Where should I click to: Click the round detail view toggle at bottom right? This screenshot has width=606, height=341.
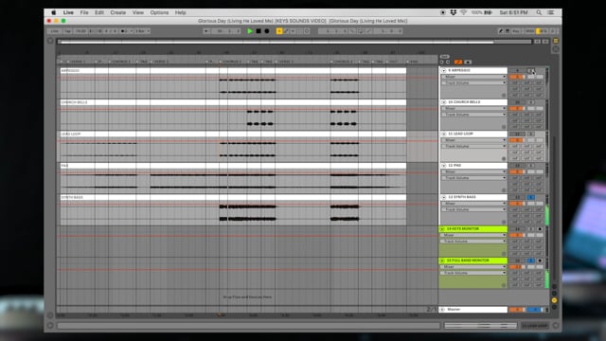tap(556, 326)
